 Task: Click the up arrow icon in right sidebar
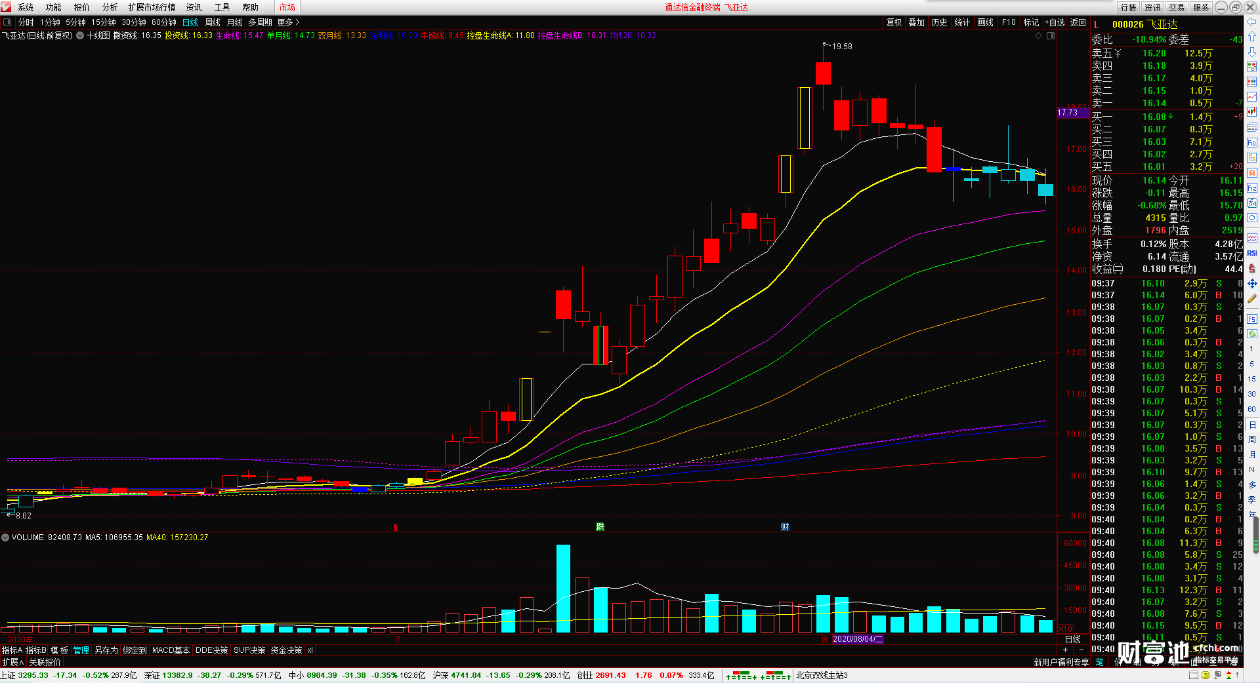1251,37
